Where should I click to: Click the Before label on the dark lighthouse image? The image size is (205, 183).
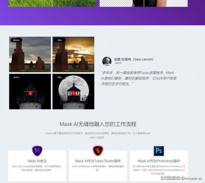tap(16, 77)
